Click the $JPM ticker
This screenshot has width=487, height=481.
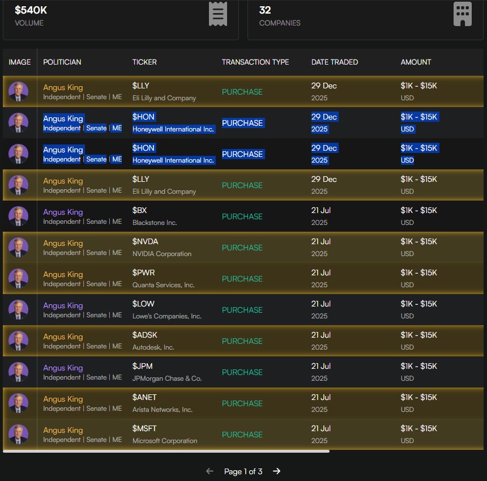click(x=142, y=366)
